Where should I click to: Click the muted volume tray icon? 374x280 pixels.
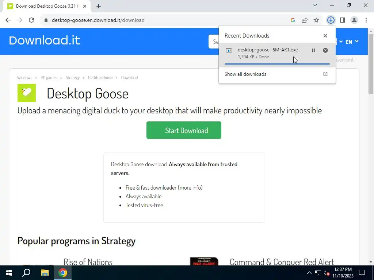click(327, 273)
